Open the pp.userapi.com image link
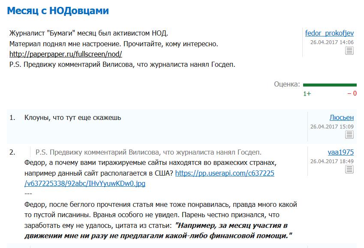This screenshot has height=248, width=364. point(149,178)
